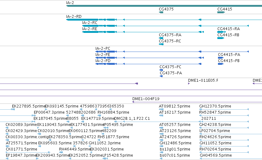Select EST LP05495.5prime label

pos(118,125)
